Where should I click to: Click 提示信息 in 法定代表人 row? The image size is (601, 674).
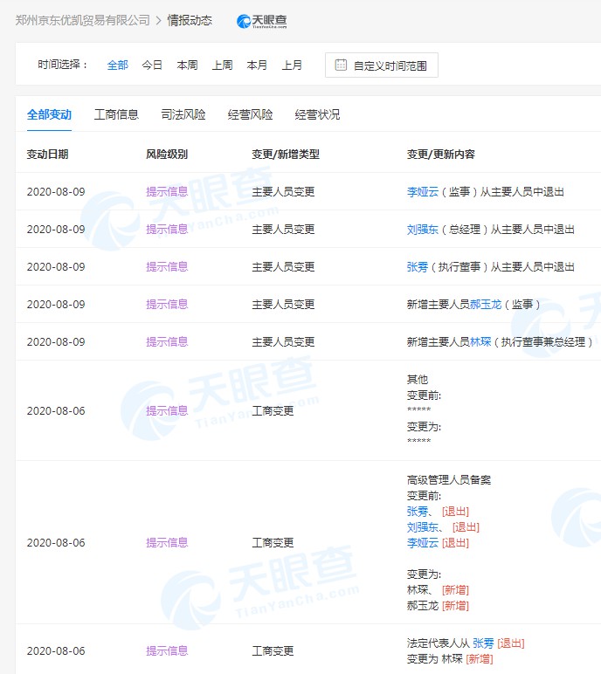tap(167, 651)
